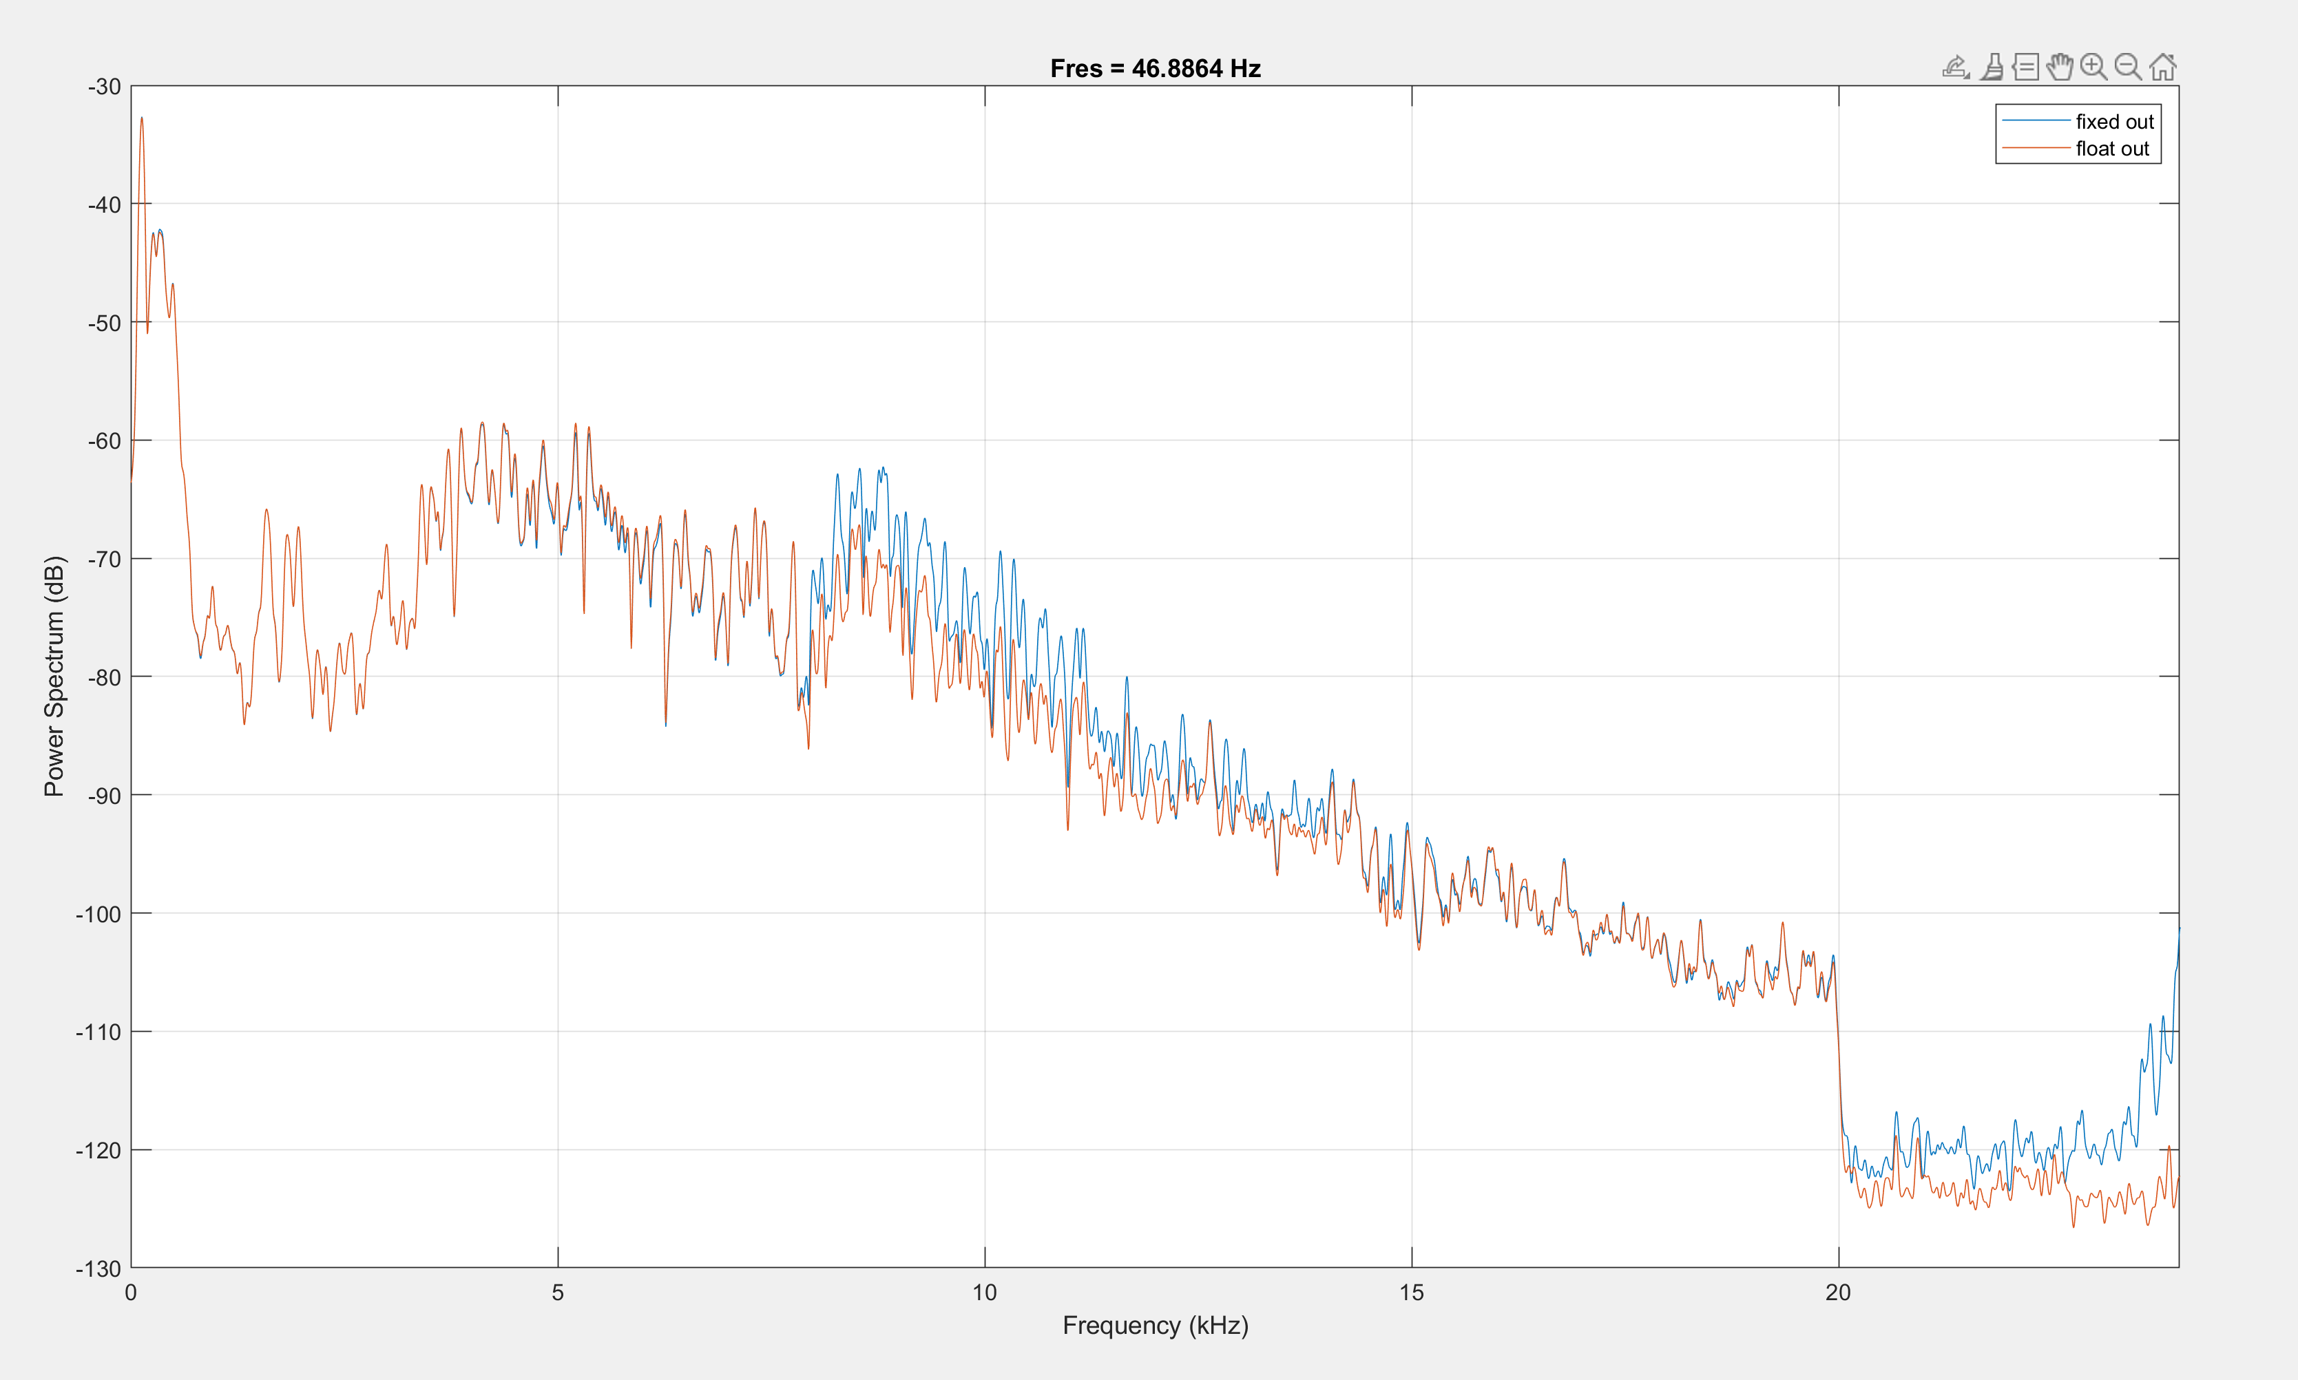Image resolution: width=2298 pixels, height=1380 pixels.
Task: Select the plot title 'Fres = 46.8864 Hz'
Action: (x=1155, y=69)
